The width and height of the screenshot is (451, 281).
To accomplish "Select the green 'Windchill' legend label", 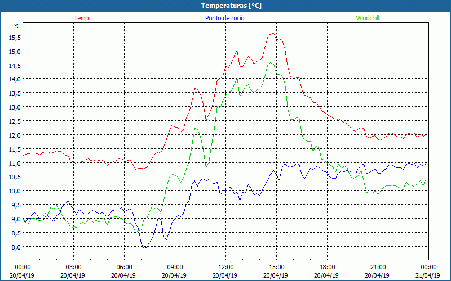I will 368,18.
